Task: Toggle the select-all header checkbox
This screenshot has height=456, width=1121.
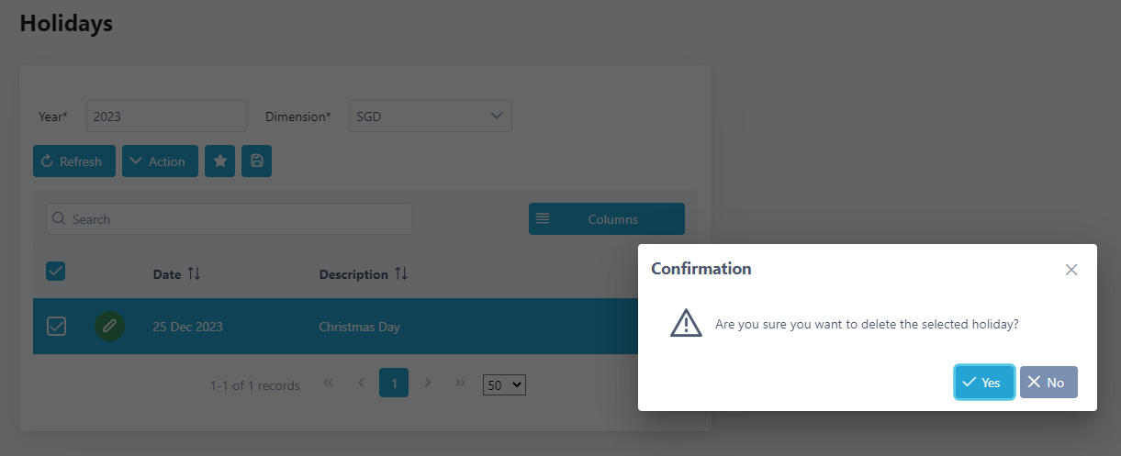Action: click(x=56, y=271)
